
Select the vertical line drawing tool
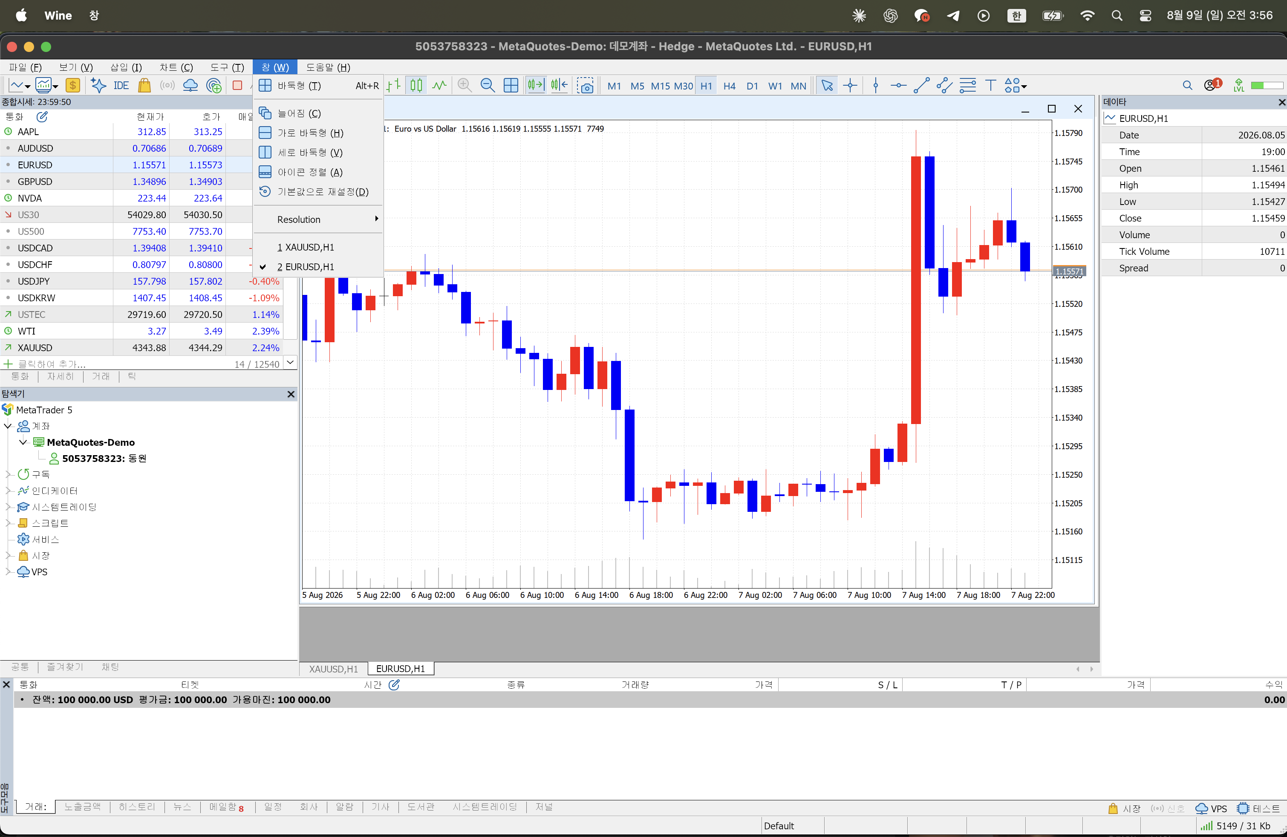[875, 85]
